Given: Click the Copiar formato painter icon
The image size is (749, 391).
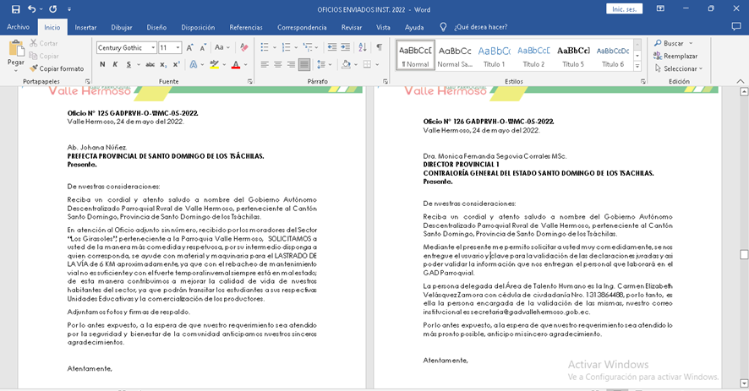Looking at the screenshot, I should coord(35,68).
